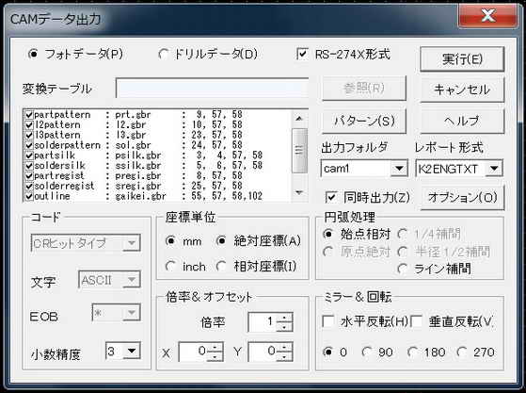
Task: Close the CAMデータ出力 dialog
Action: click(x=487, y=15)
